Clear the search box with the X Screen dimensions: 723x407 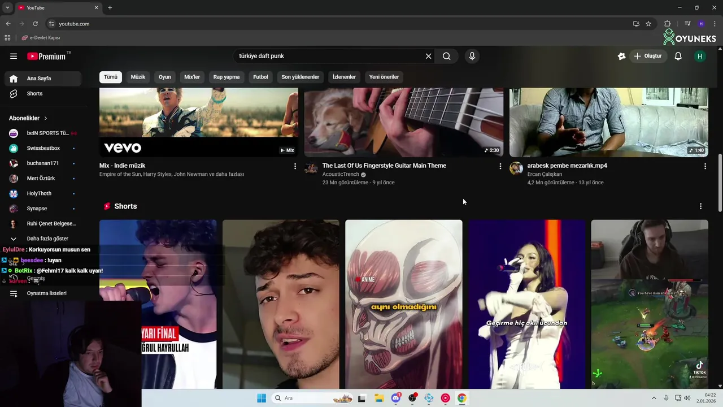coord(428,56)
